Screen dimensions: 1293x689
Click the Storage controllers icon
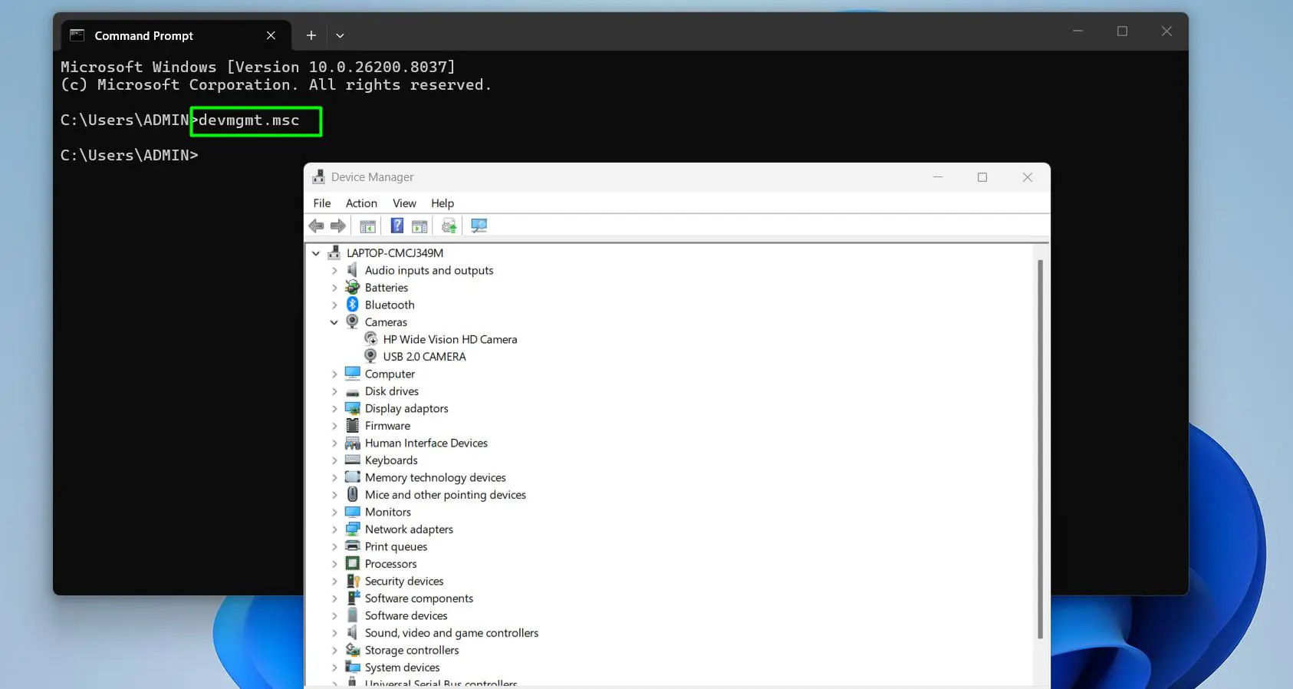click(352, 650)
